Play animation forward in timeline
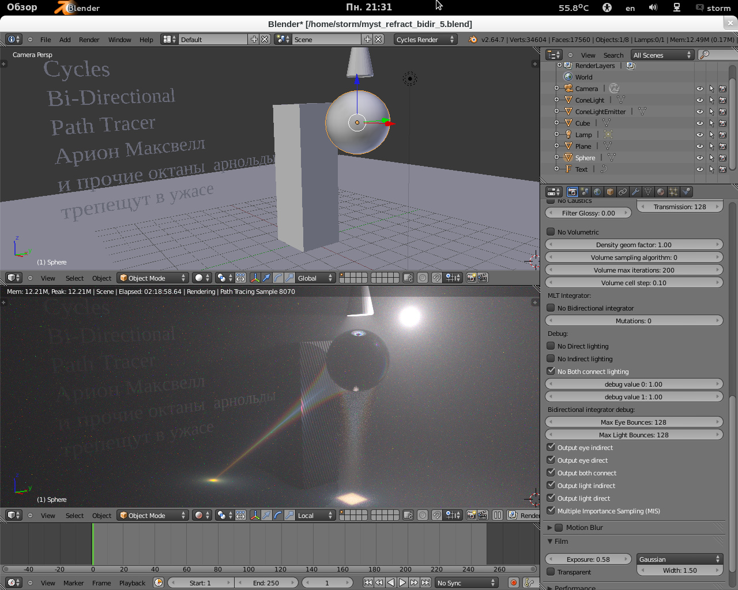This screenshot has height=590, width=738. [x=402, y=583]
